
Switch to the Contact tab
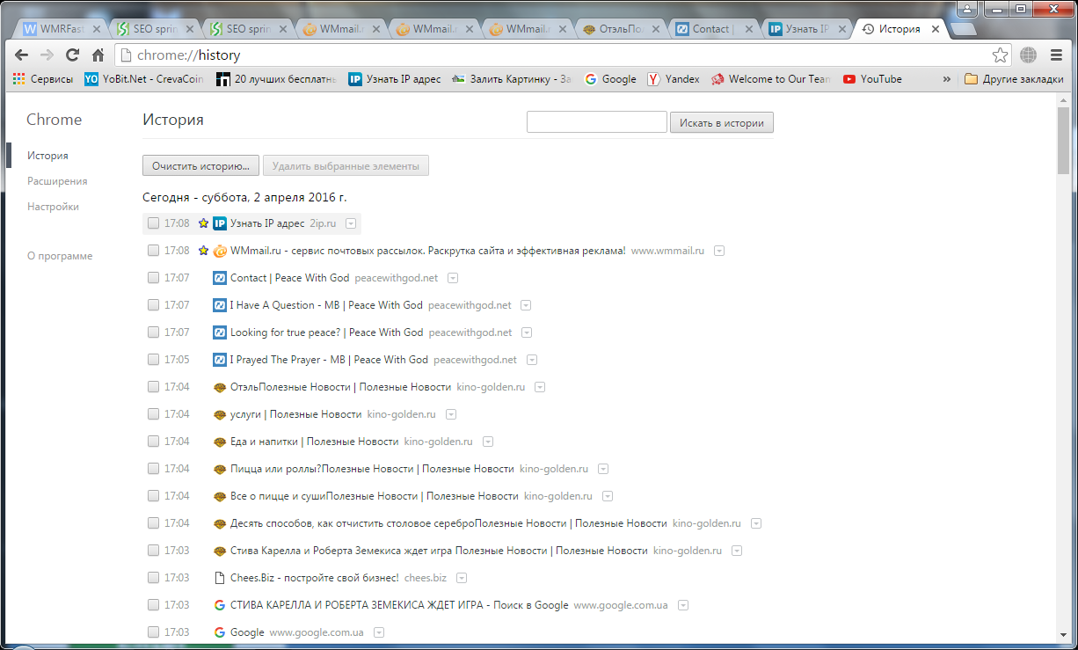(x=712, y=29)
